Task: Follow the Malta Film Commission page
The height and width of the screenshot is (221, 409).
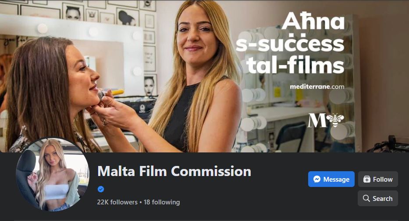Action: (x=378, y=179)
